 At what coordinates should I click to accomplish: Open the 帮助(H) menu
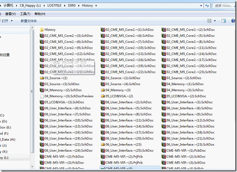(x=40, y=14)
